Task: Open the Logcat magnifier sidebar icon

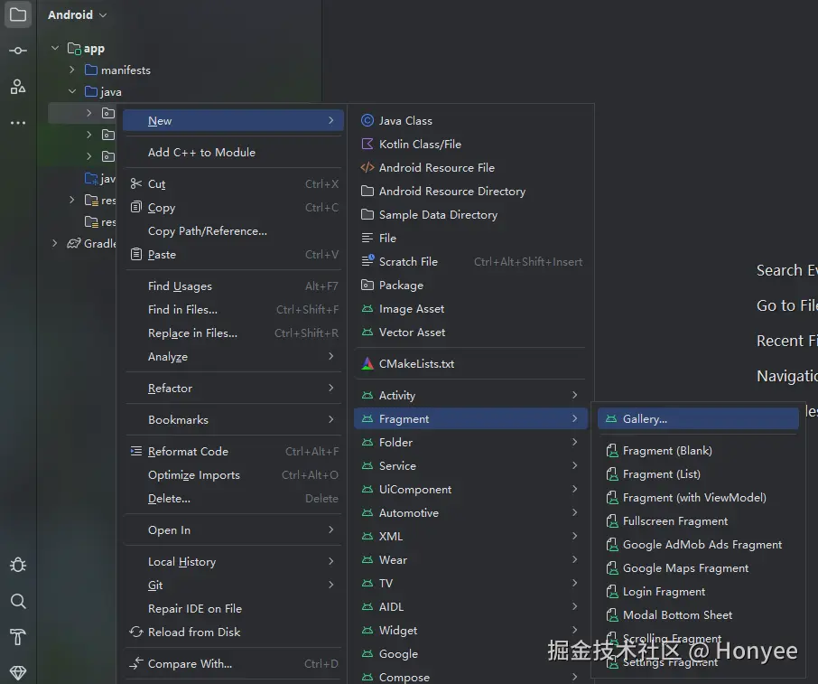Action: click(x=18, y=601)
